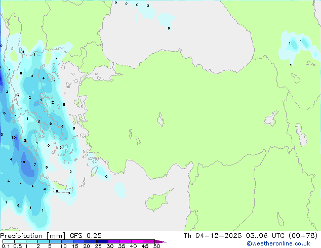The height and width of the screenshot is (248, 321).
Task: Click the '20' legend scale label
Action: pyautogui.click(x=87, y=246)
